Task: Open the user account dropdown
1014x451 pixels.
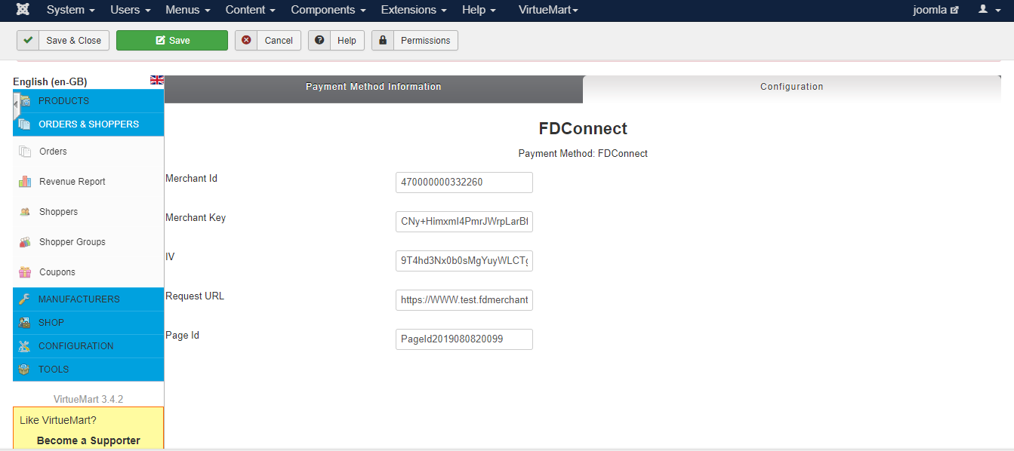Action: [x=988, y=10]
